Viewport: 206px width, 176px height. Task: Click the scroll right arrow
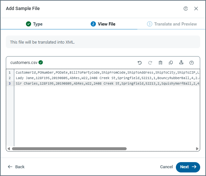[197, 149]
